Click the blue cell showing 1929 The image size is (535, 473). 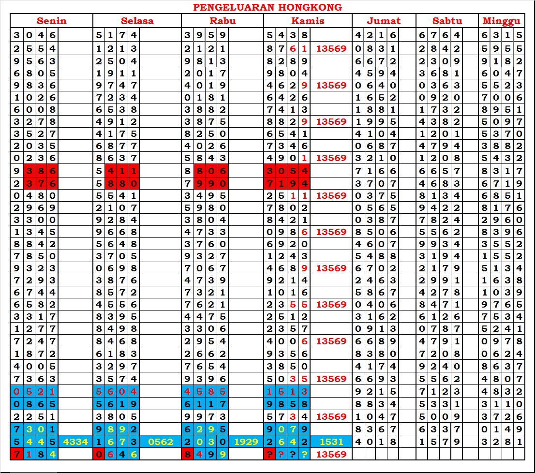pos(246,442)
